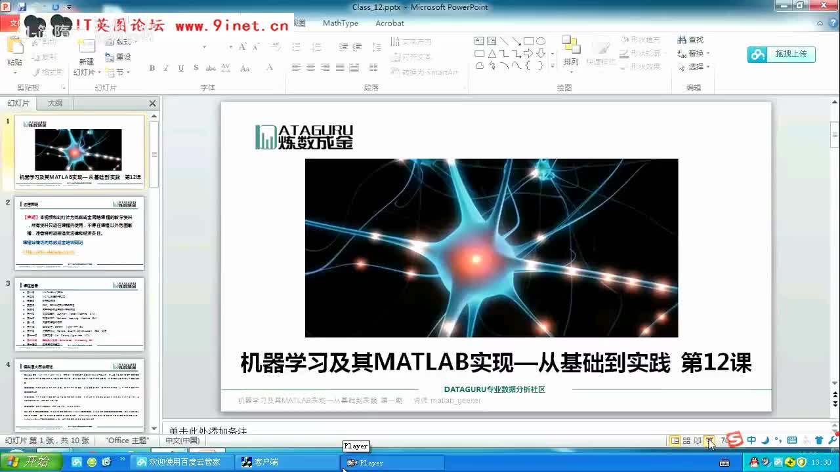Select slide 1 thumbnail
This screenshot has height=472, width=840.
point(79,152)
